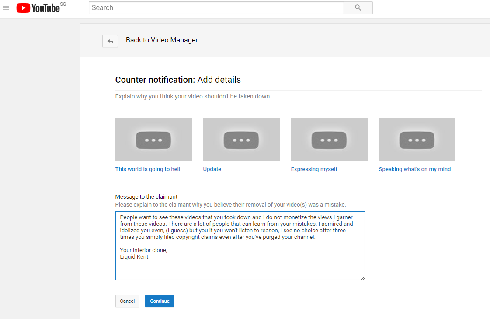Click the back arrow button
Screen dimensions: 490x319
click(110, 41)
